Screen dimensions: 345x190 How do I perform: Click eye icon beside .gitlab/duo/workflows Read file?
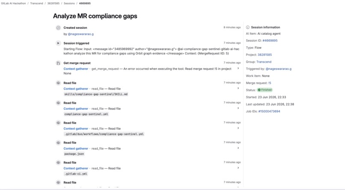point(58,123)
